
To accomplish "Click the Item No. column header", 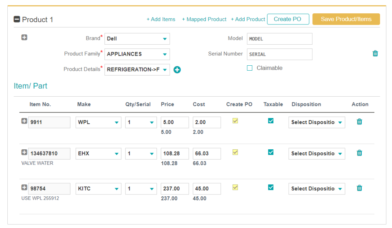I will pyautogui.click(x=40, y=104).
